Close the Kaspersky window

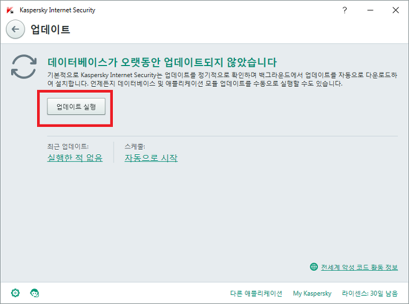coord(395,10)
